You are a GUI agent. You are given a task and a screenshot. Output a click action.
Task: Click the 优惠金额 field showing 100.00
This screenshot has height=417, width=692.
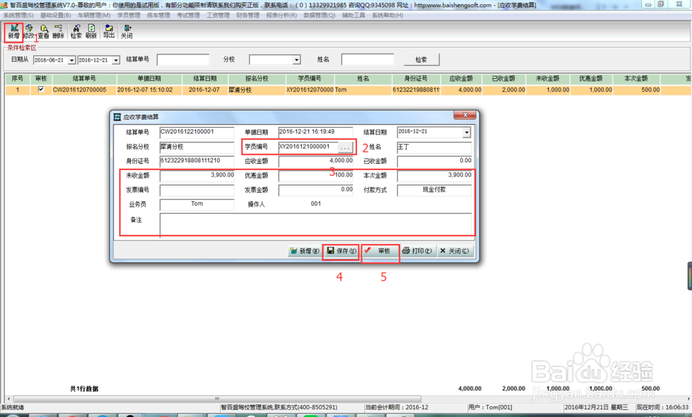tap(316, 176)
